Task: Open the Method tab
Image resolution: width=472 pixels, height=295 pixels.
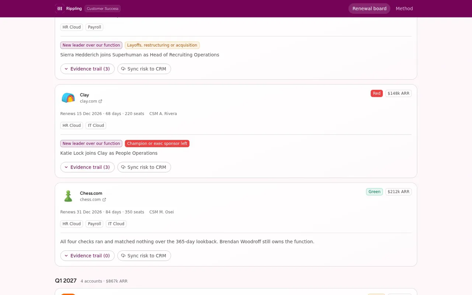Action: (x=404, y=8)
